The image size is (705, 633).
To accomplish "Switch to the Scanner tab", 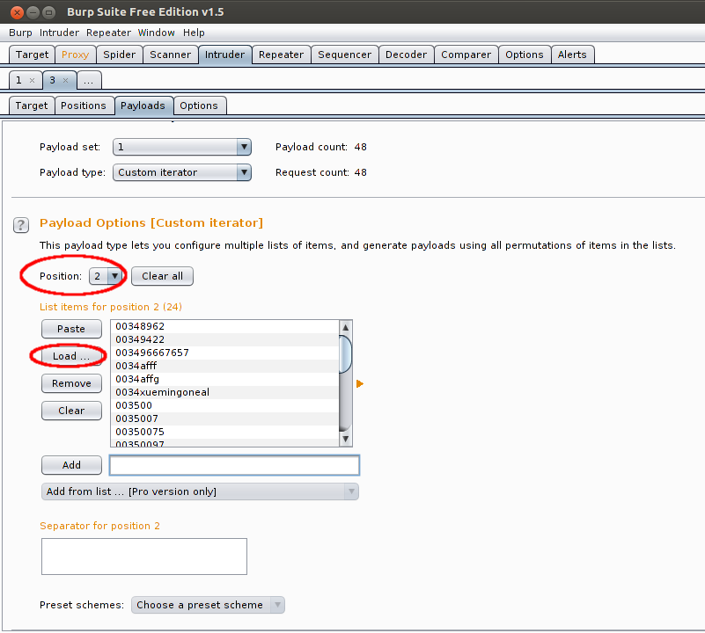I will (171, 55).
